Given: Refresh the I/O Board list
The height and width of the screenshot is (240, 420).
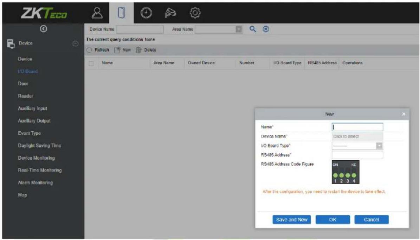Looking at the screenshot, I should [x=98, y=50].
